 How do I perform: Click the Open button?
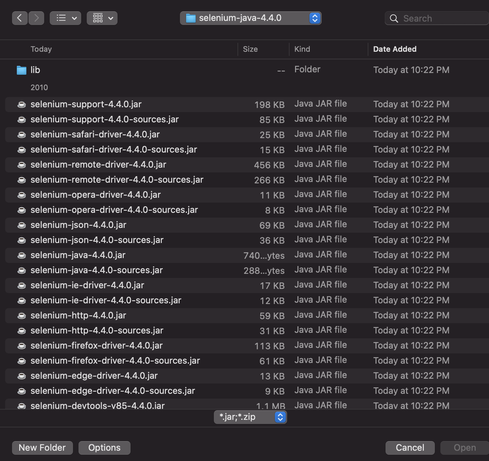pyautogui.click(x=465, y=448)
